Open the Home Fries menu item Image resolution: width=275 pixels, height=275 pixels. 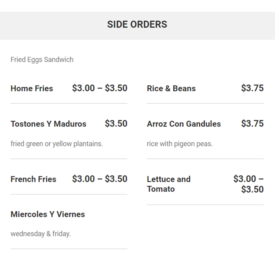coord(32,88)
